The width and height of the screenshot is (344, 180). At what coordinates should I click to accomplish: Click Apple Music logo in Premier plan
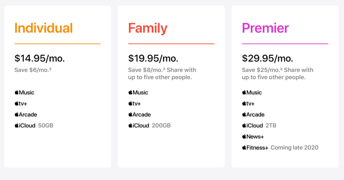[252, 92]
